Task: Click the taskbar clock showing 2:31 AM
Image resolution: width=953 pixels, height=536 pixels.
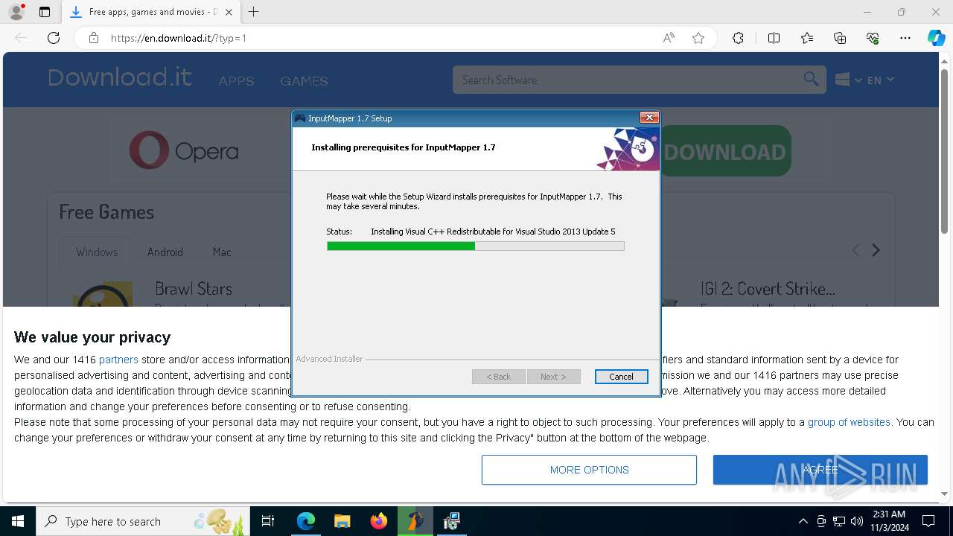Action: tap(887, 521)
